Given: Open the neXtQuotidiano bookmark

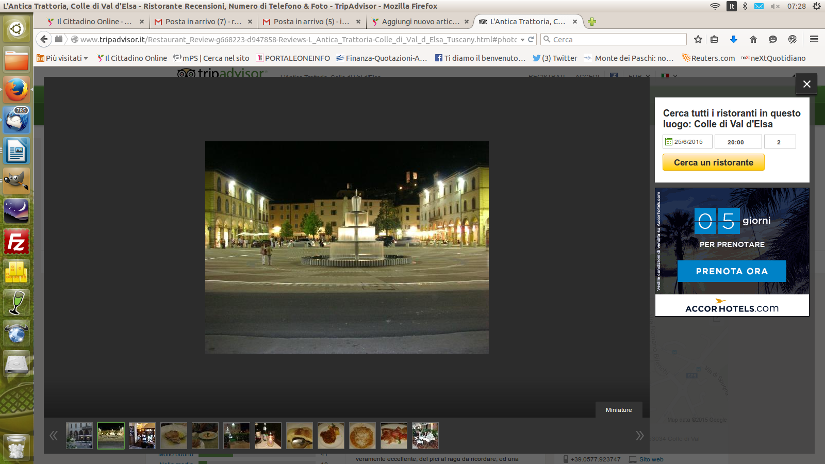Looking at the screenshot, I should 773,58.
